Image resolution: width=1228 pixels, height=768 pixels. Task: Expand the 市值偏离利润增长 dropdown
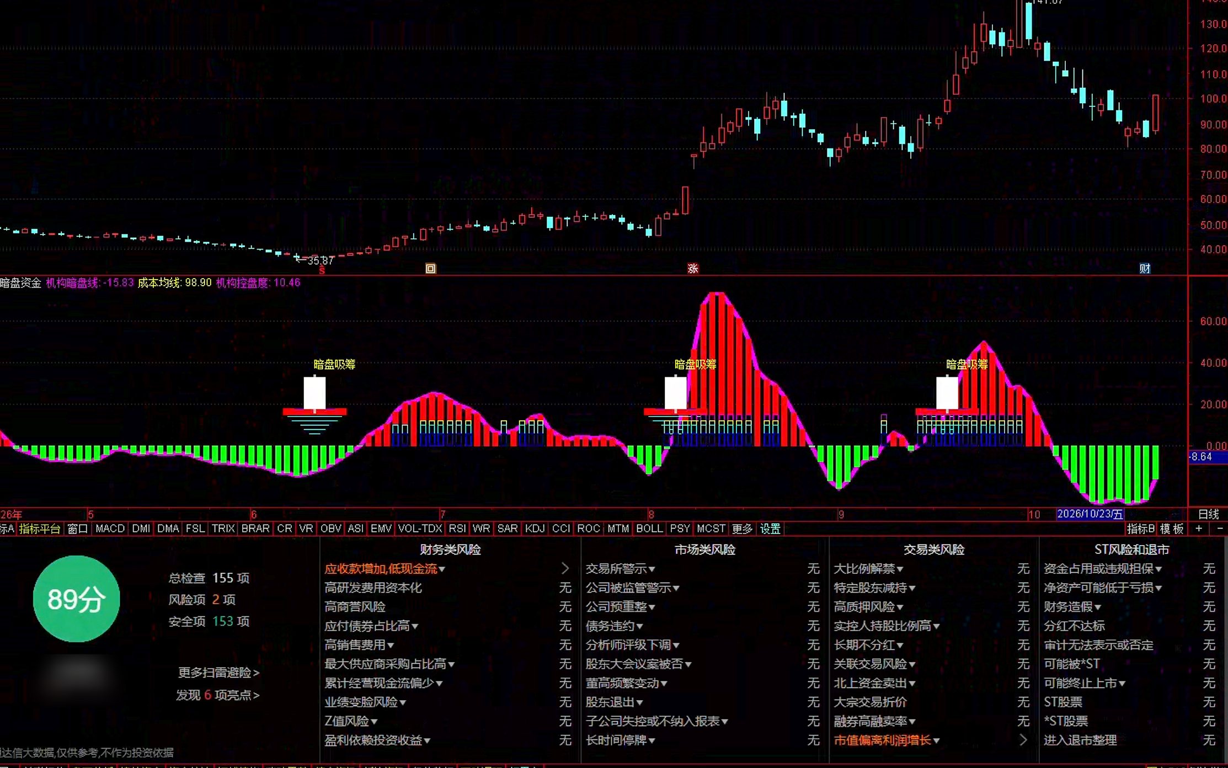[936, 740]
